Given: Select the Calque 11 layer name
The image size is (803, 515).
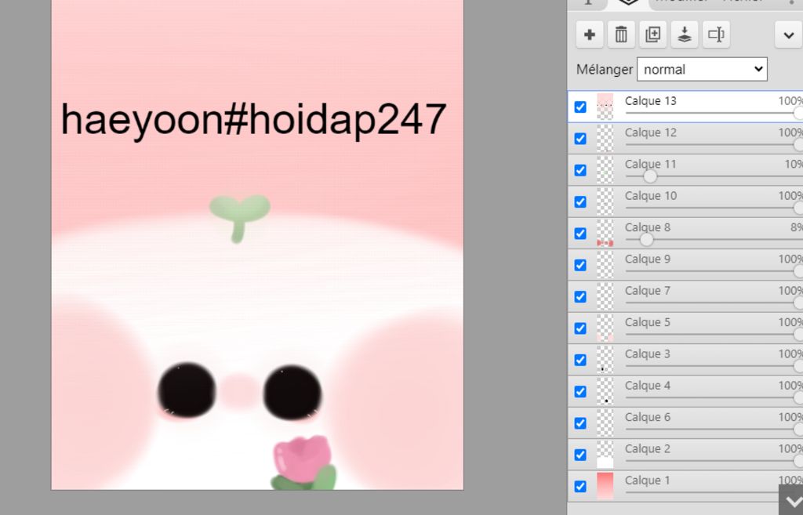Looking at the screenshot, I should (x=650, y=165).
